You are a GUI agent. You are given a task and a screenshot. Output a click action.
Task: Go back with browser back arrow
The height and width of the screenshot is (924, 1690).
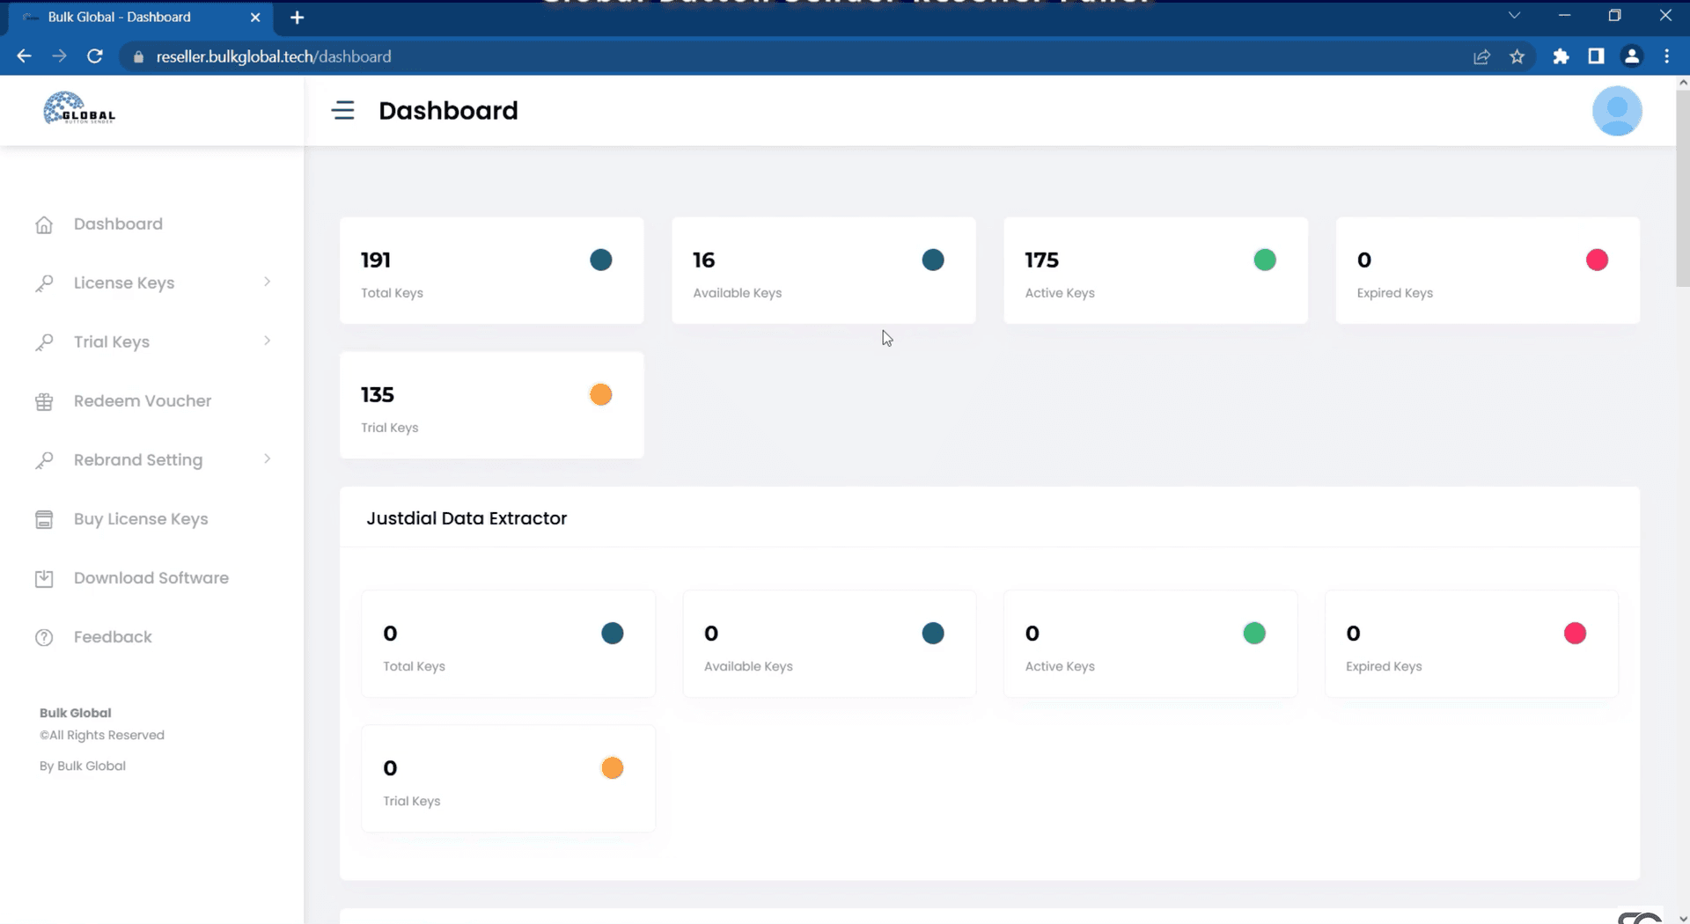[x=24, y=56]
